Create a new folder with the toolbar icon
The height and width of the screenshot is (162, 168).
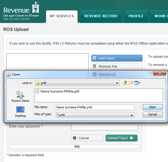click(131, 83)
